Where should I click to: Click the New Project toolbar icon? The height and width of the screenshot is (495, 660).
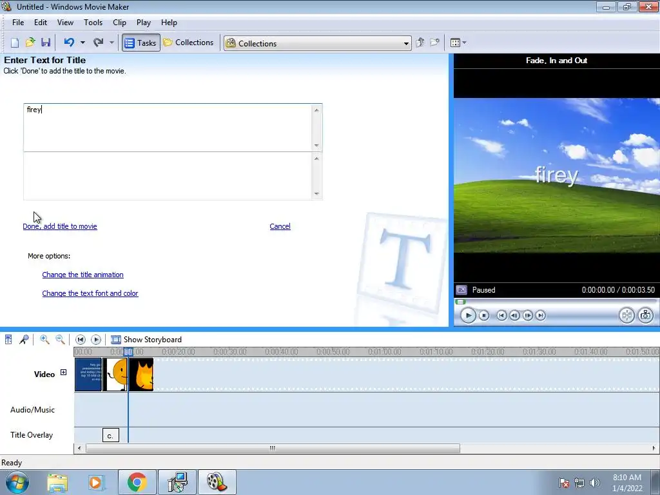(15, 43)
